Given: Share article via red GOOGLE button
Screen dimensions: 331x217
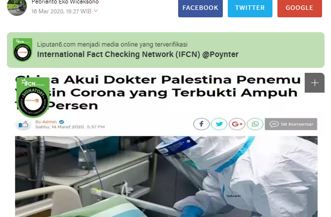Looking at the screenshot, I should point(300,8).
